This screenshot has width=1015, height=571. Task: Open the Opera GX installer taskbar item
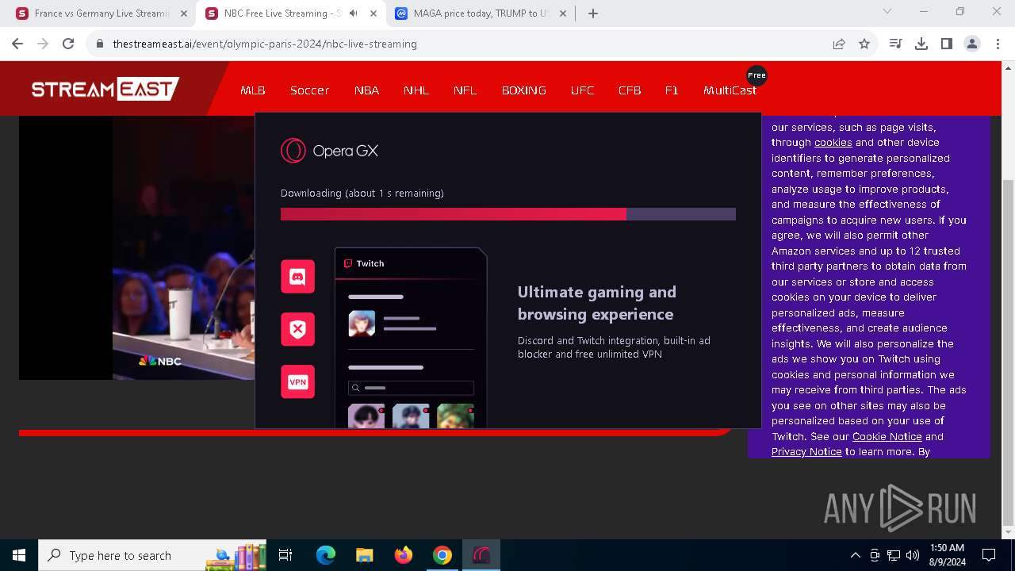(481, 555)
